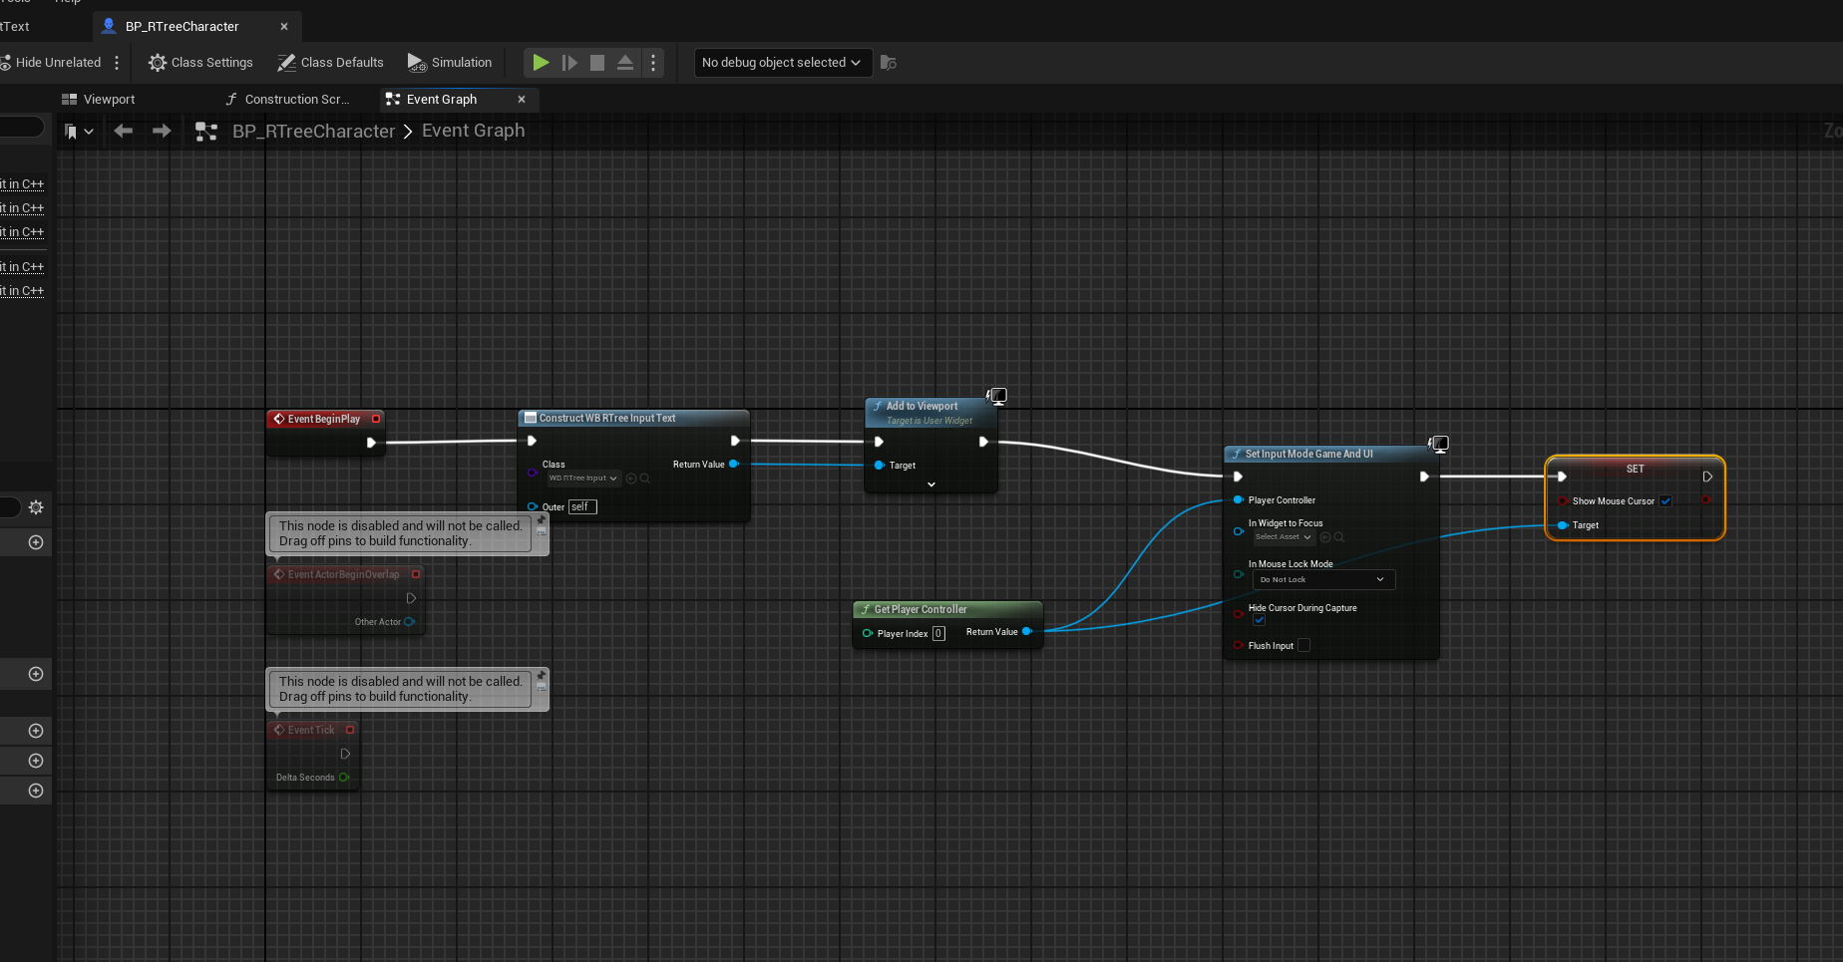Viewport: 1843px width, 962px height.
Task: Close the BP_RTreeCharacter tab
Action: tap(284, 27)
